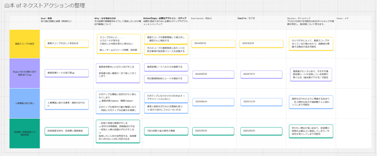Viewport: 377px width, 156px height.
Task: Select blocker card starting 業務量がたくさんあり
Action: coord(312,74)
